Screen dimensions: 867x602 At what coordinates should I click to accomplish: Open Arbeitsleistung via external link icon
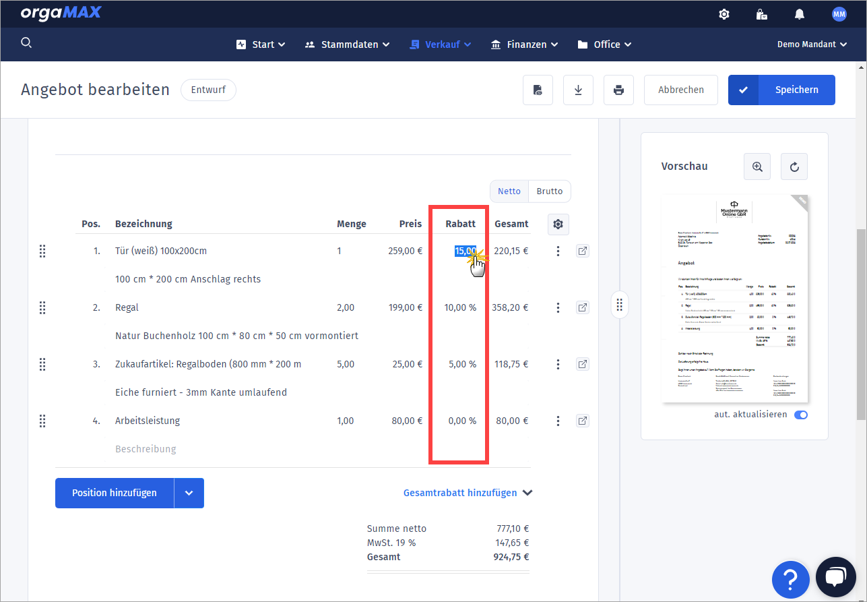tap(583, 421)
